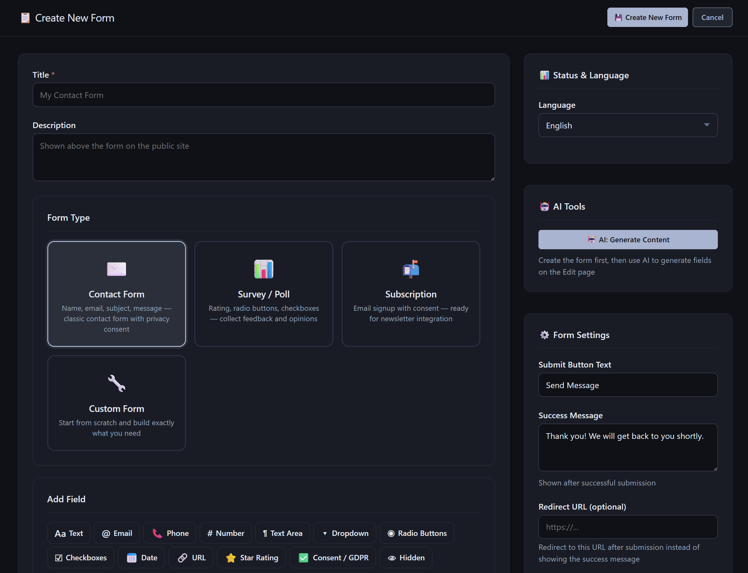Click the 'Language' label
The width and height of the screenshot is (748, 573).
click(x=557, y=105)
